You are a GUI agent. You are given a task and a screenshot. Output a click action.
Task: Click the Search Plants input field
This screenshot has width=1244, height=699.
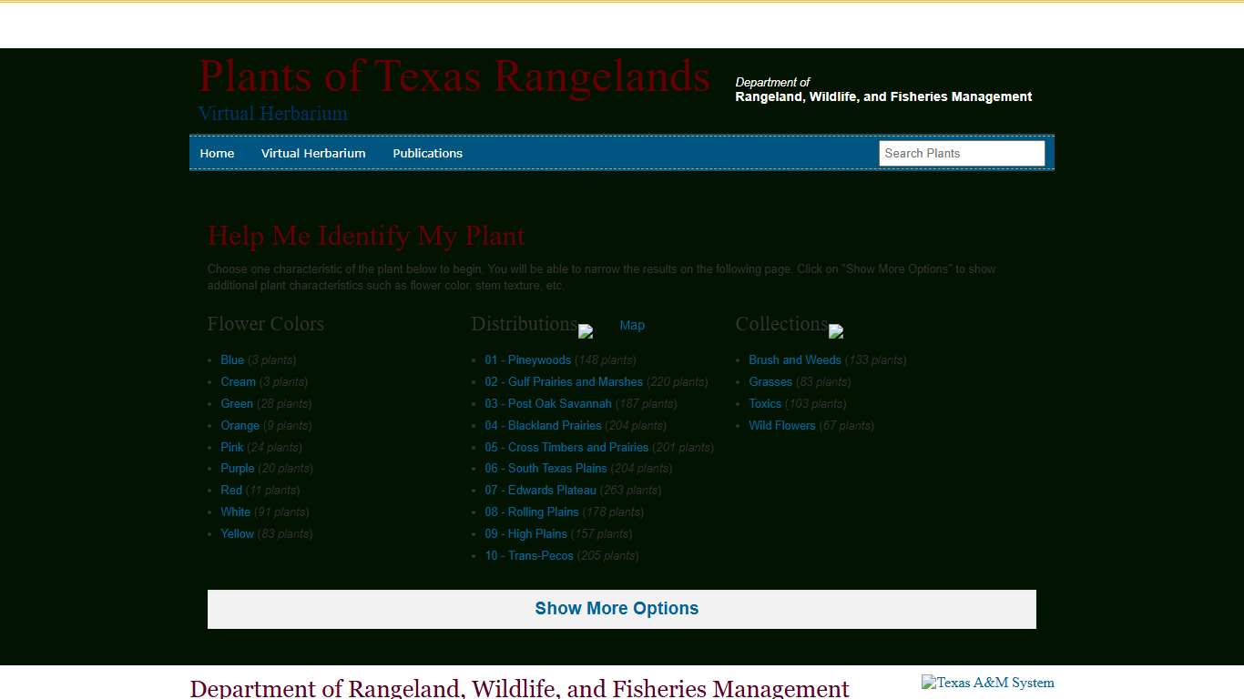962,153
